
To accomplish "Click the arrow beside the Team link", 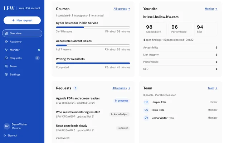I will point(216,88).
